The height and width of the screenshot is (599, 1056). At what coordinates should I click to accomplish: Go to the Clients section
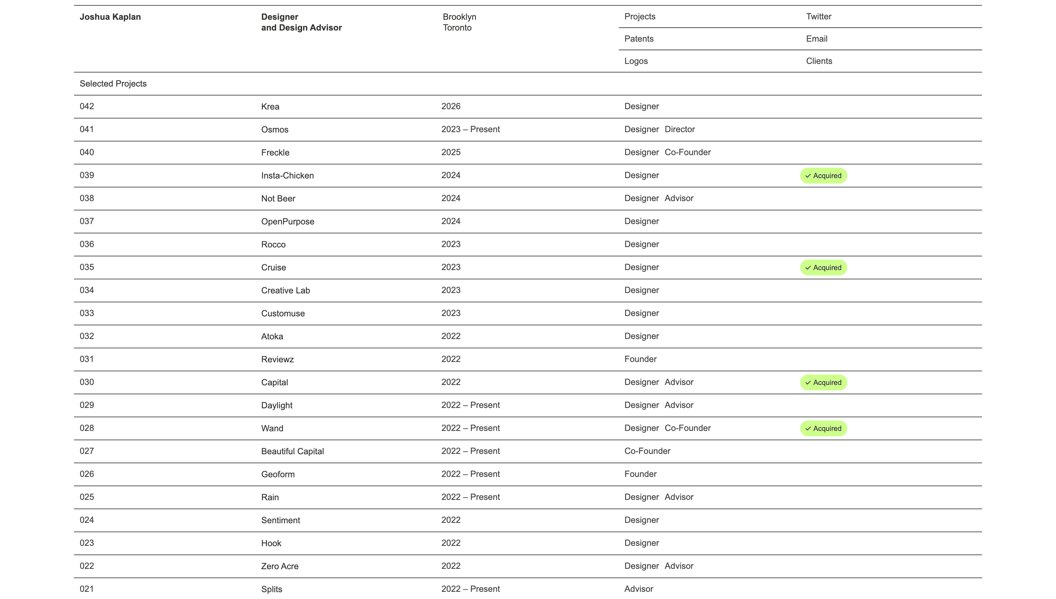coord(819,61)
